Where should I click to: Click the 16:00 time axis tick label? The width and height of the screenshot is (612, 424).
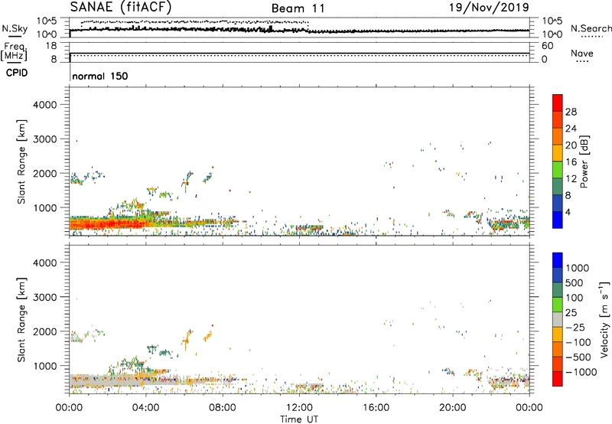[376, 408]
